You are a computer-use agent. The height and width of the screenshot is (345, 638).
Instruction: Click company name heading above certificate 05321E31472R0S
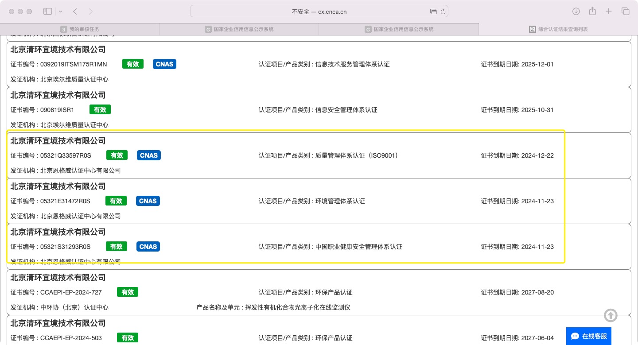pos(58,186)
